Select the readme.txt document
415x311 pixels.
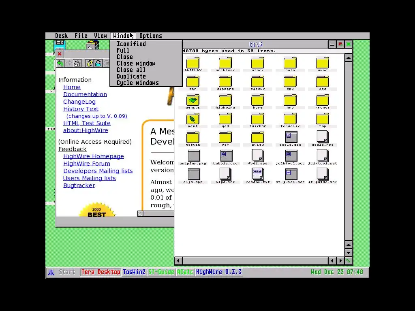[x=257, y=176]
